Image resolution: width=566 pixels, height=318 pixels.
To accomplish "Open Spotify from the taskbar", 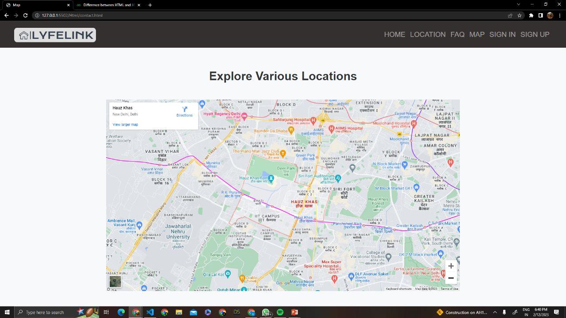I will pos(280,312).
